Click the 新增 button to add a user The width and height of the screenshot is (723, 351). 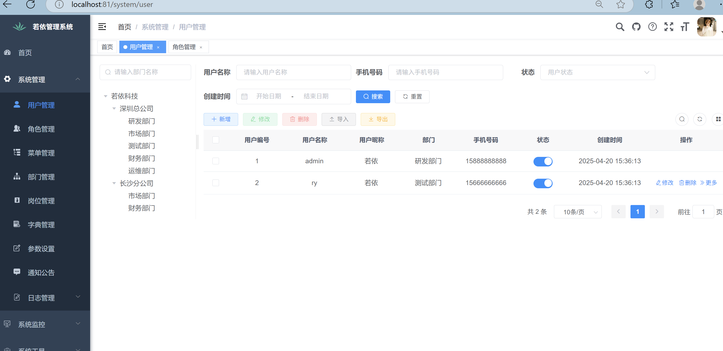click(221, 119)
